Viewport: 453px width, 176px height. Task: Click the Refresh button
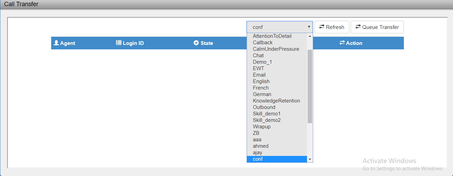(332, 27)
